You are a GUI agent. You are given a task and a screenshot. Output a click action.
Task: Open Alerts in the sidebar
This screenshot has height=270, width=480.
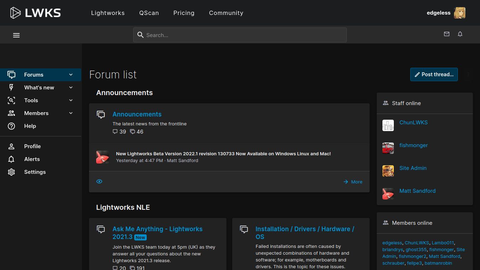point(32,159)
